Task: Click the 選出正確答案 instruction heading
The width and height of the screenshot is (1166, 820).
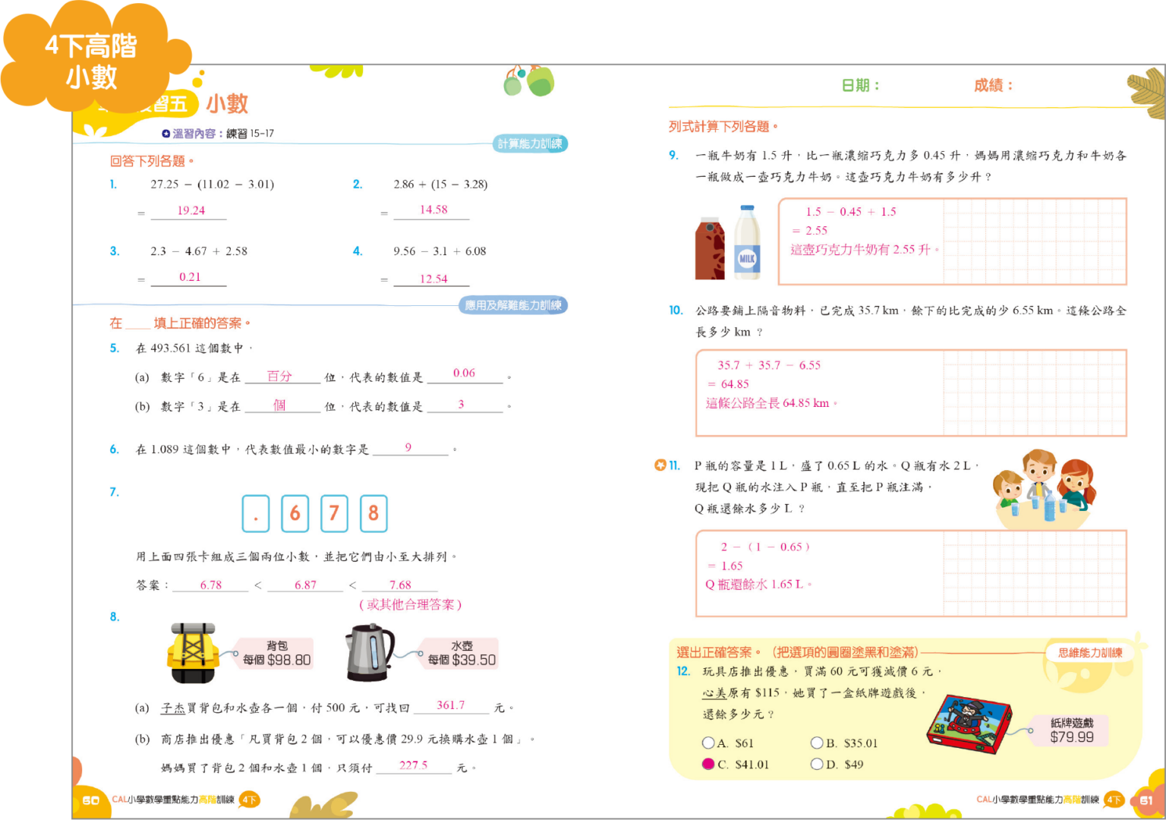Action: point(797,652)
